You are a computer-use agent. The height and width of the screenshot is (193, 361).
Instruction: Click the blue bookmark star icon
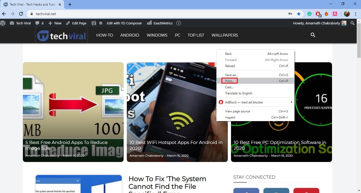299,14
